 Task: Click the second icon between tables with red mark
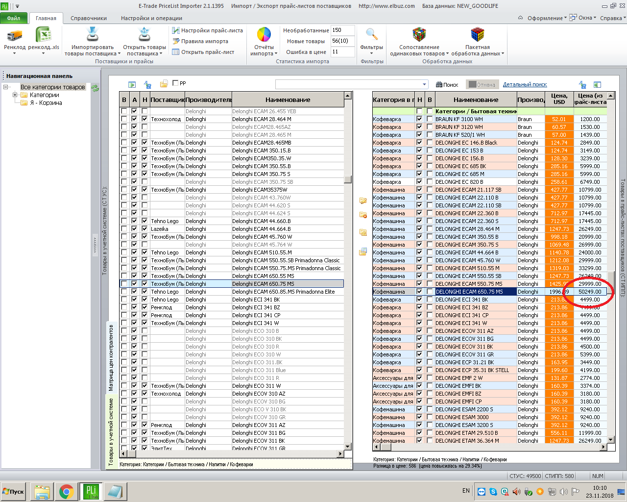[x=363, y=215]
